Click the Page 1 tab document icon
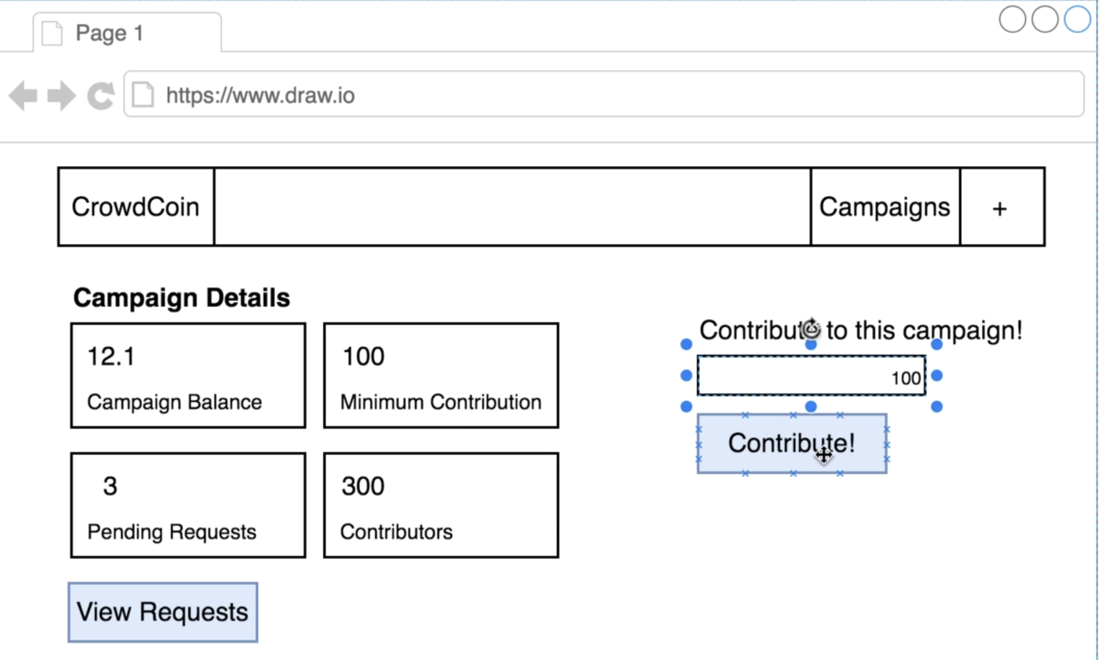 click(52, 33)
